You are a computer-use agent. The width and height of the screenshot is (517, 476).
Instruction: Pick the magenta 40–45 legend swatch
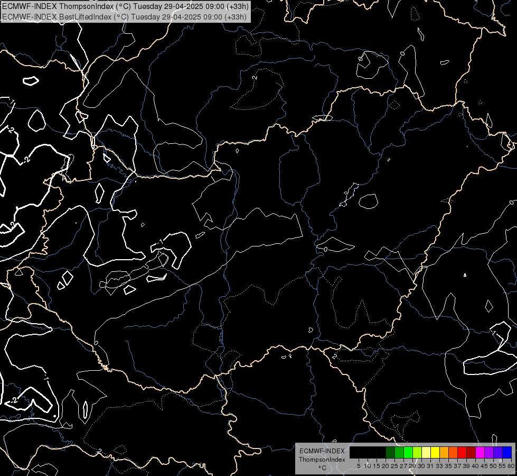tap(480, 452)
